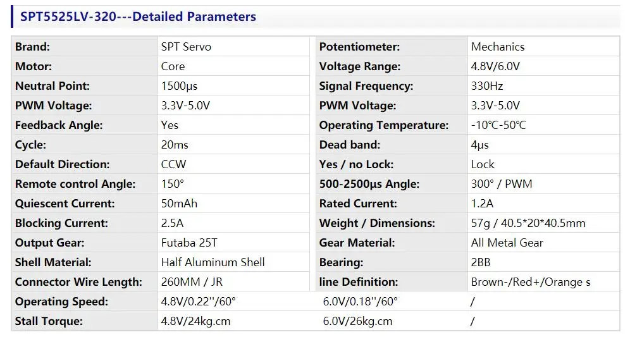Click the SPT5525LV-320 Detailed Parameters heading
This screenshot has width=630, height=337.
pyautogui.click(x=138, y=17)
